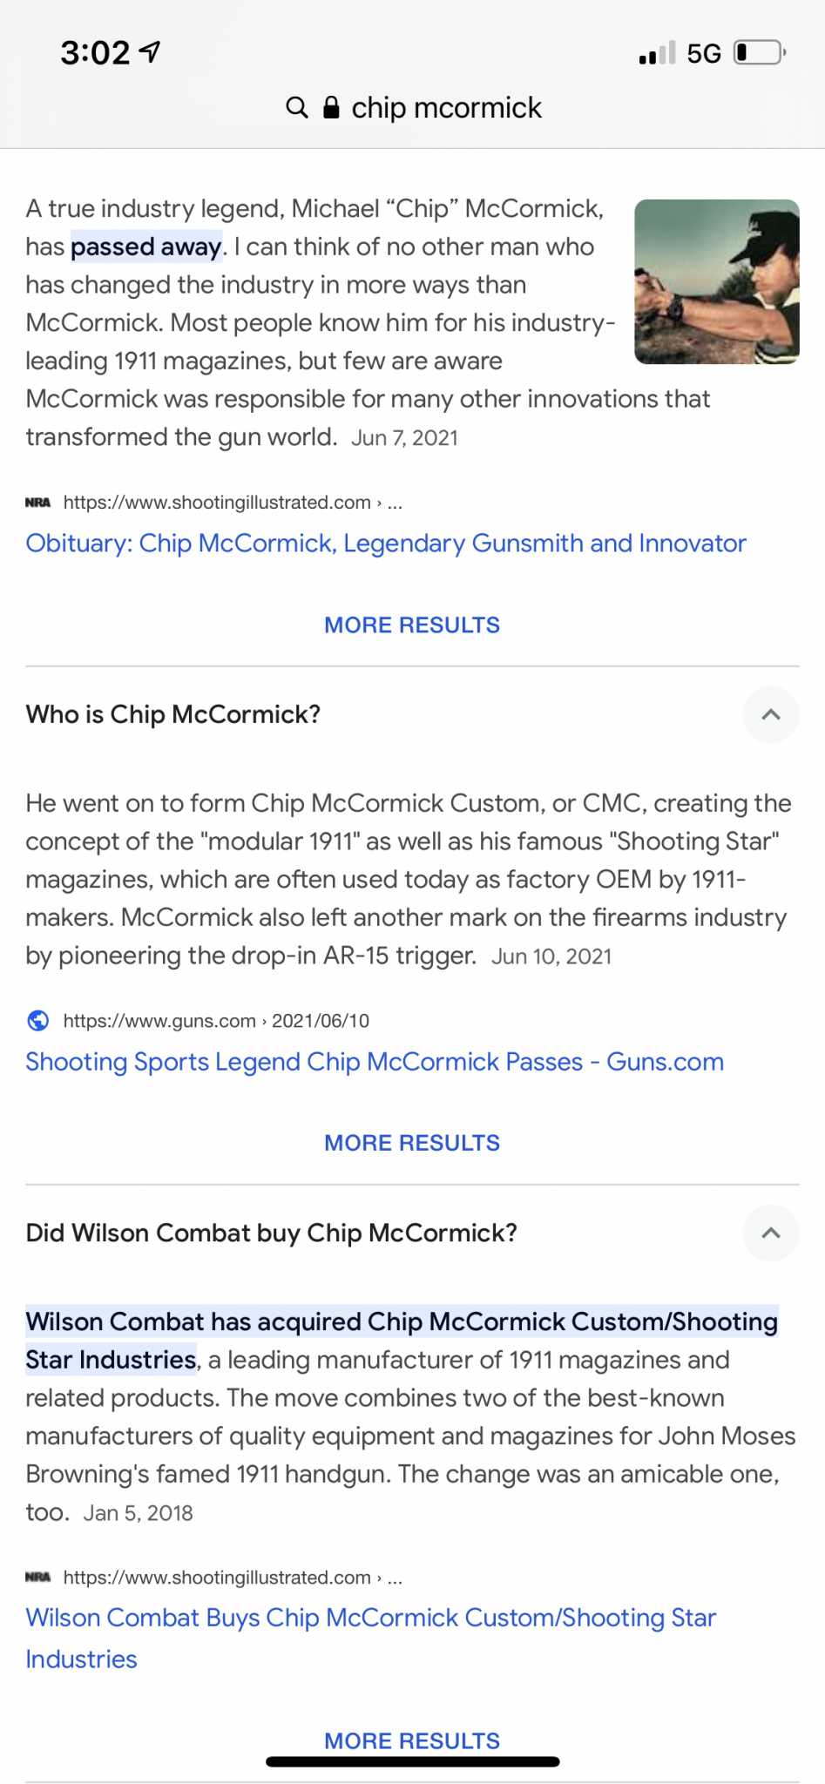The width and height of the screenshot is (825, 1784).
Task: Tap the 'chip mcormick' address bar text
Action: pos(446,107)
